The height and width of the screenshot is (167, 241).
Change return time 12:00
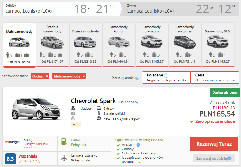pos(228,9)
